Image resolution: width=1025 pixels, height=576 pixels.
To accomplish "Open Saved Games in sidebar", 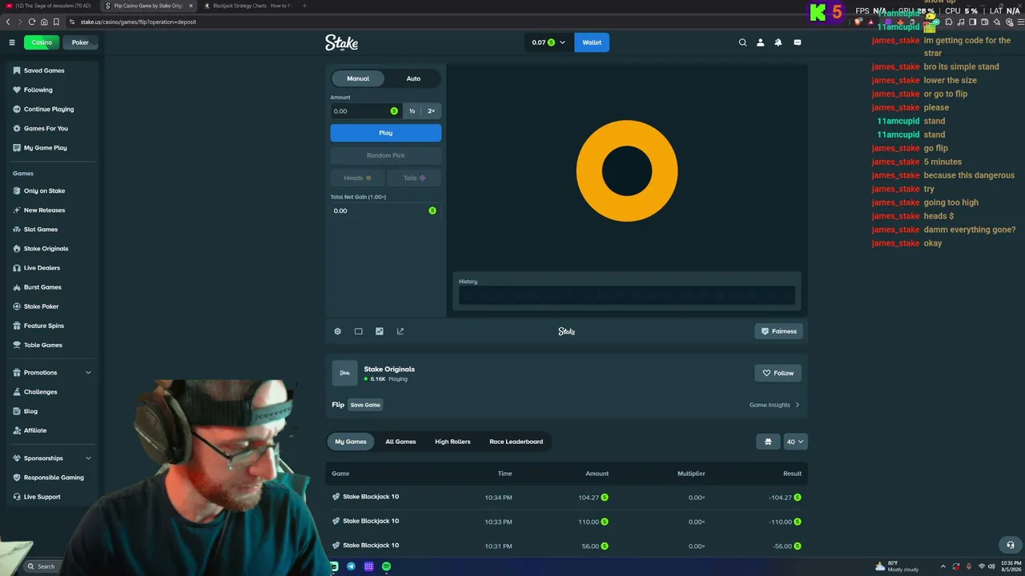I will [44, 70].
